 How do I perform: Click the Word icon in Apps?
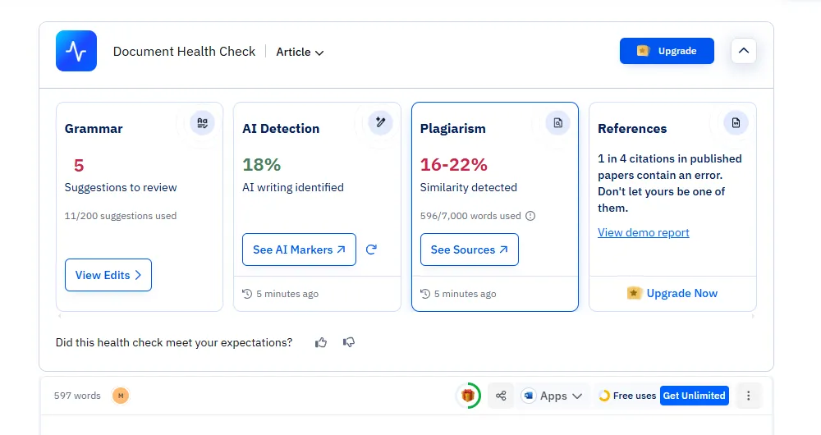pos(528,396)
